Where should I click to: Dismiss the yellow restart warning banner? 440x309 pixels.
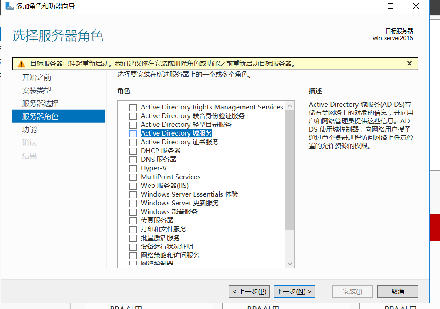[410, 64]
